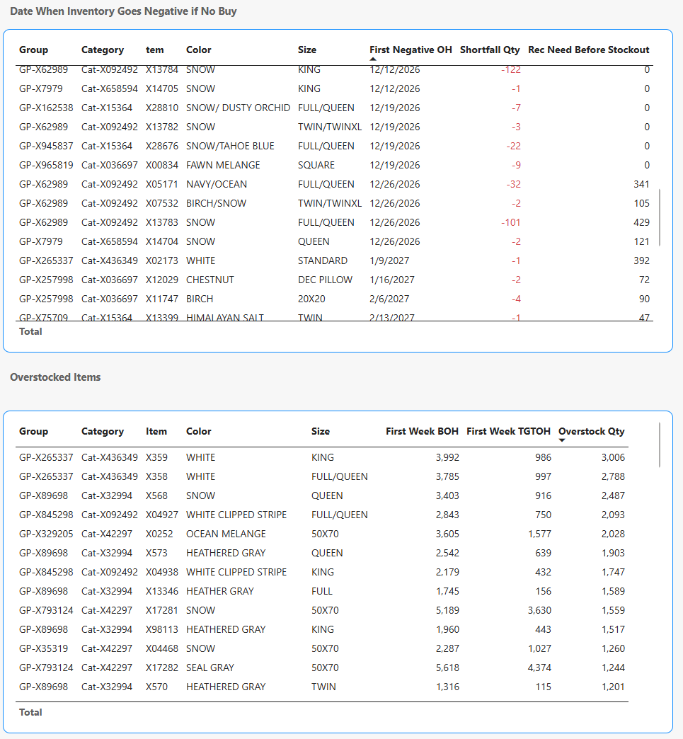
Task: Select the CHESTNUT color cell
Action: point(210,280)
